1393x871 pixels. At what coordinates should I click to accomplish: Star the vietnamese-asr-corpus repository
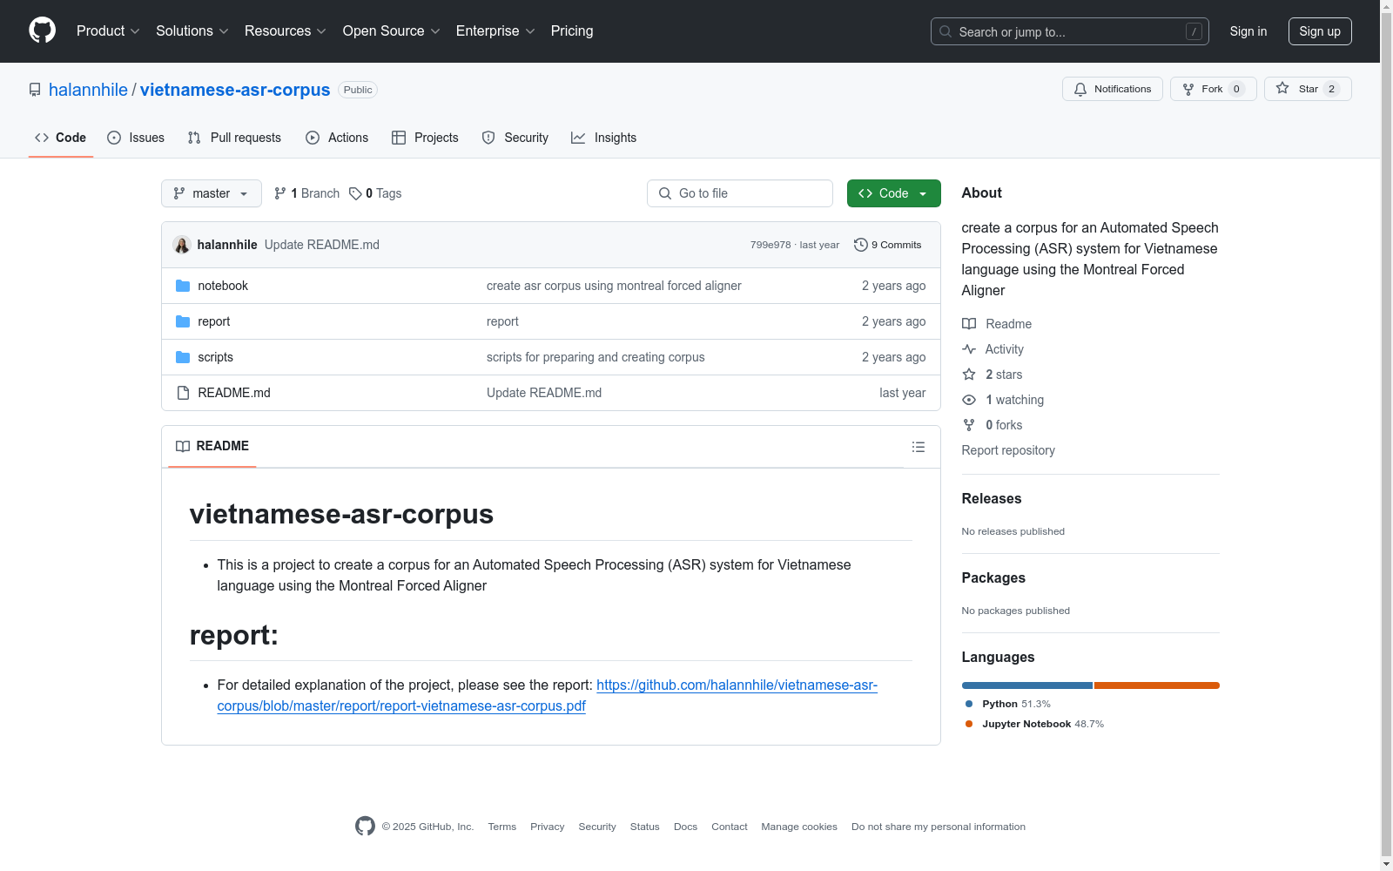(1308, 89)
